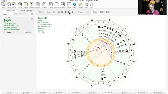Select chart slot 3

pos(21,14)
